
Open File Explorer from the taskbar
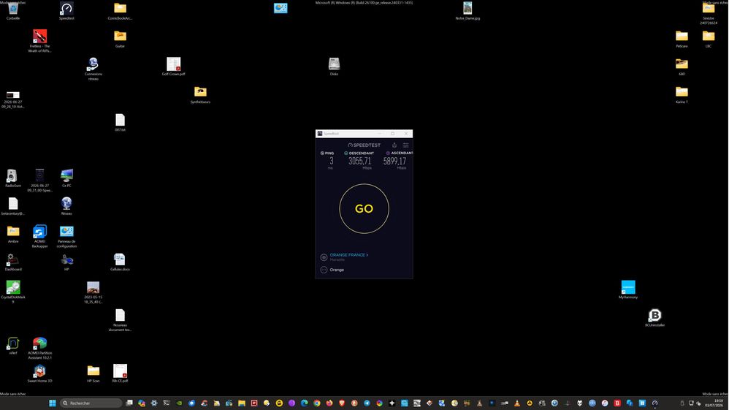242,403
